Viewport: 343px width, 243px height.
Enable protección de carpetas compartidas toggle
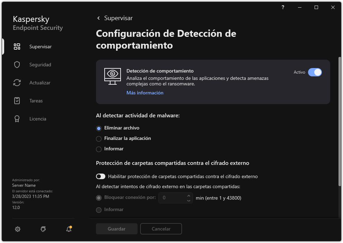(100, 176)
